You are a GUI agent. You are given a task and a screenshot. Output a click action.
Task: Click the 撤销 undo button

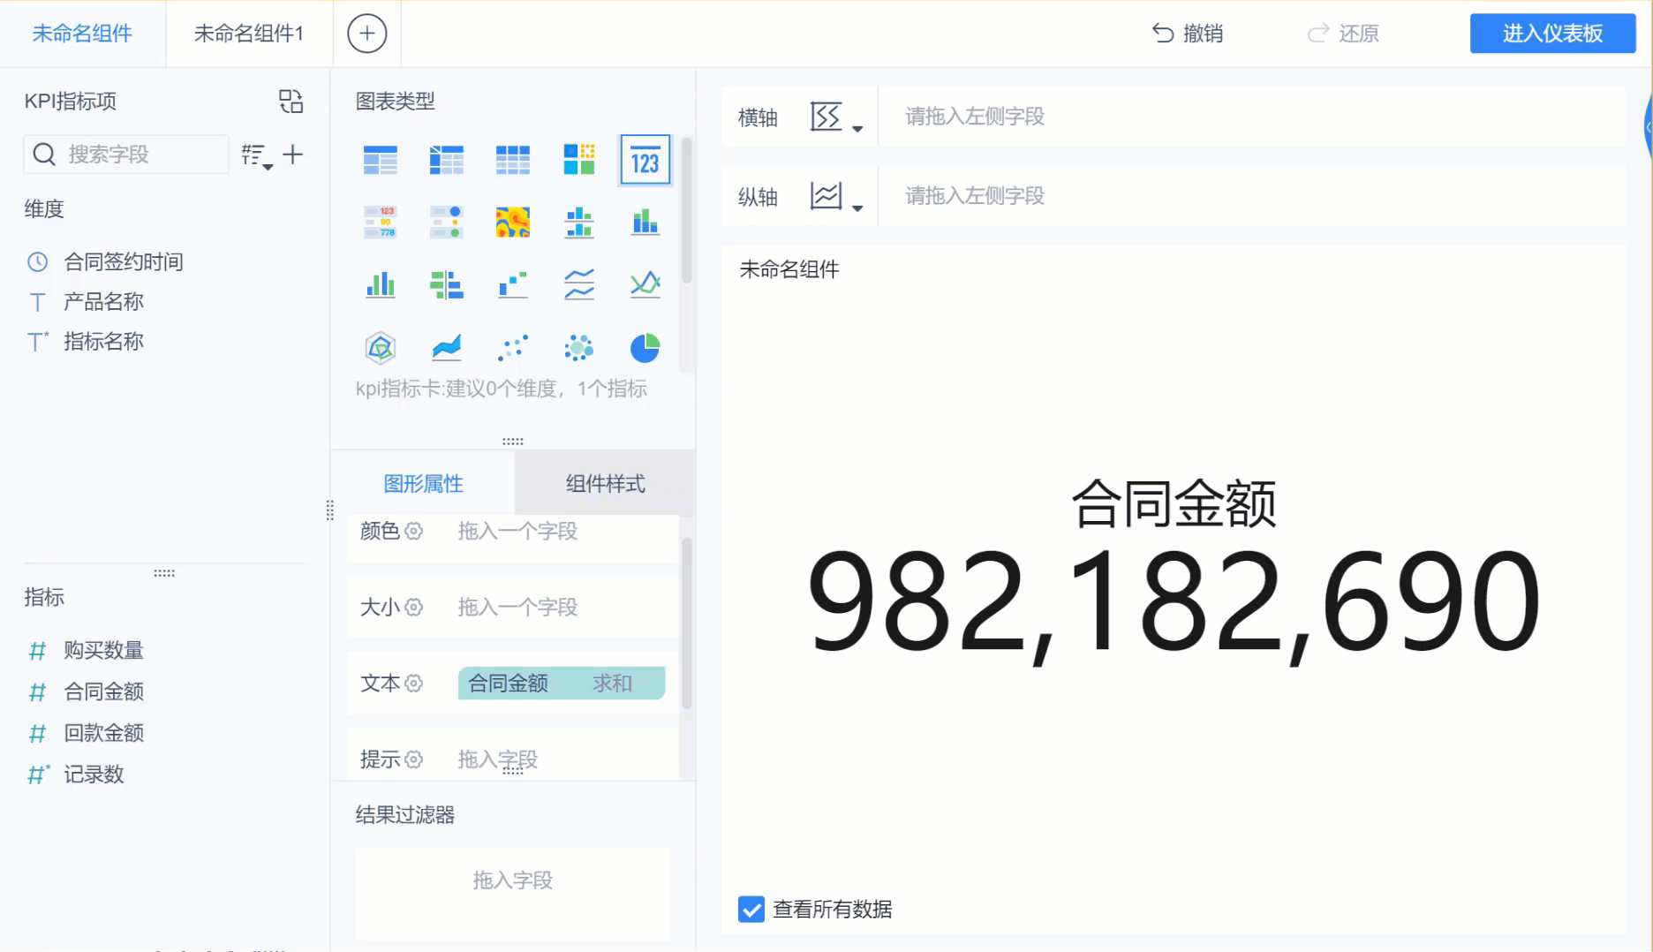[1187, 34]
